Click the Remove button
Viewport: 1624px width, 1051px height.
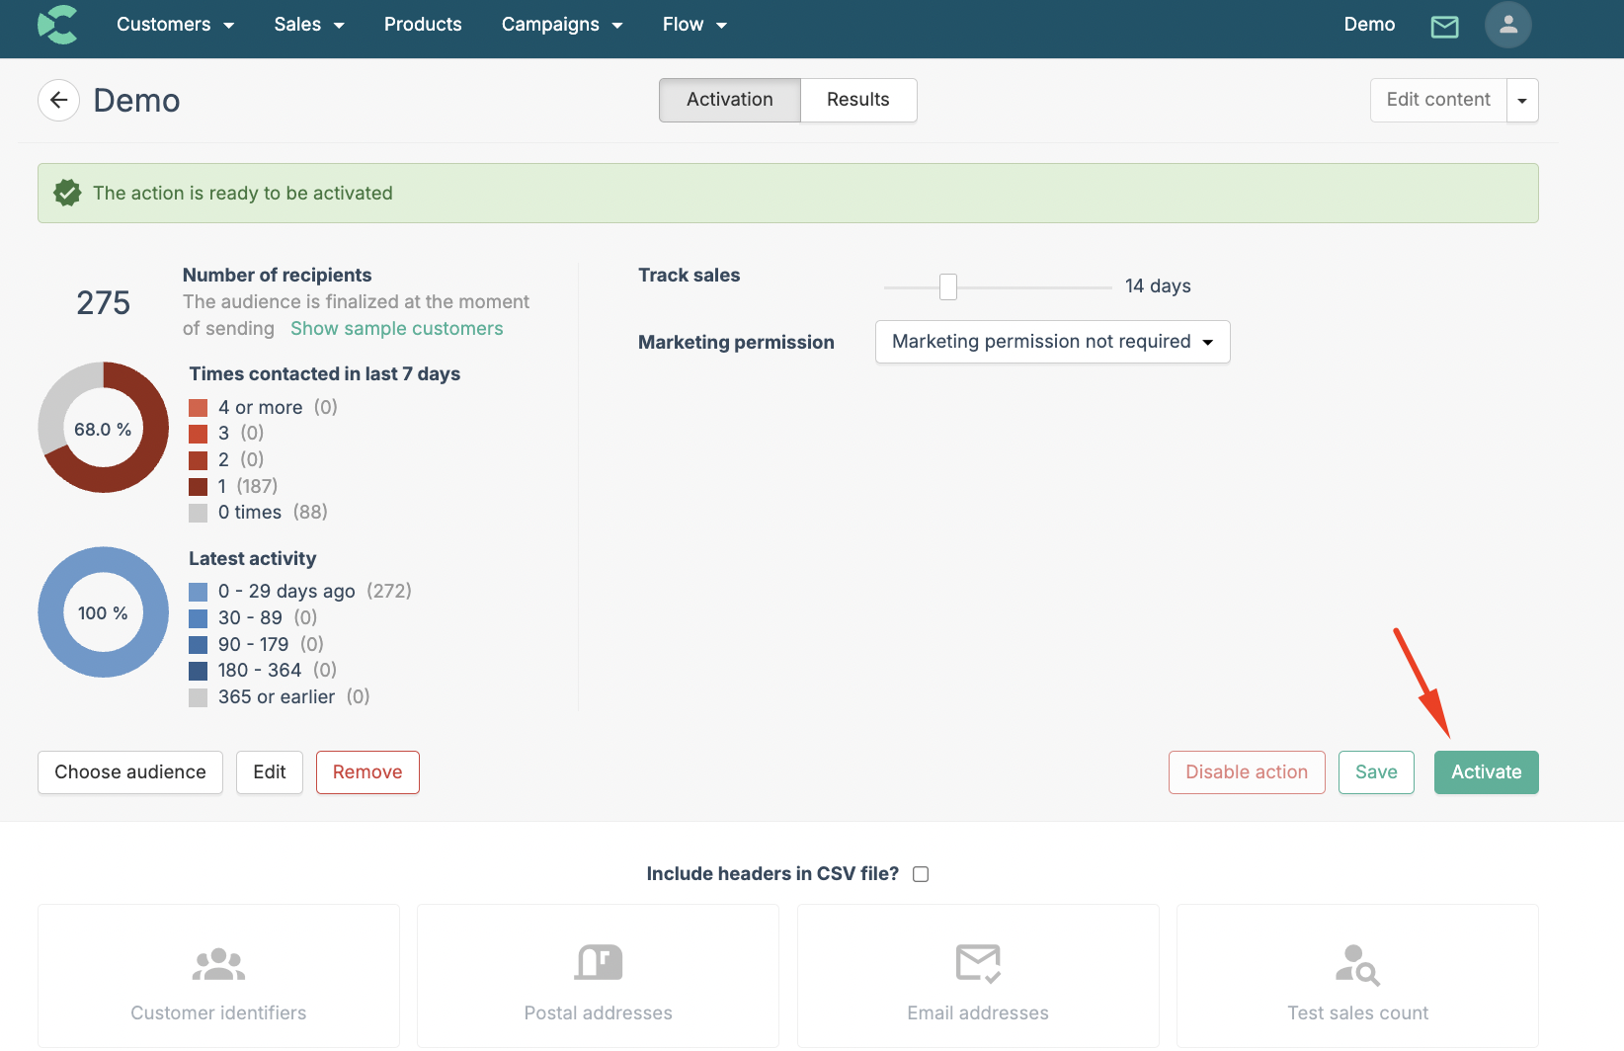pyautogui.click(x=367, y=772)
